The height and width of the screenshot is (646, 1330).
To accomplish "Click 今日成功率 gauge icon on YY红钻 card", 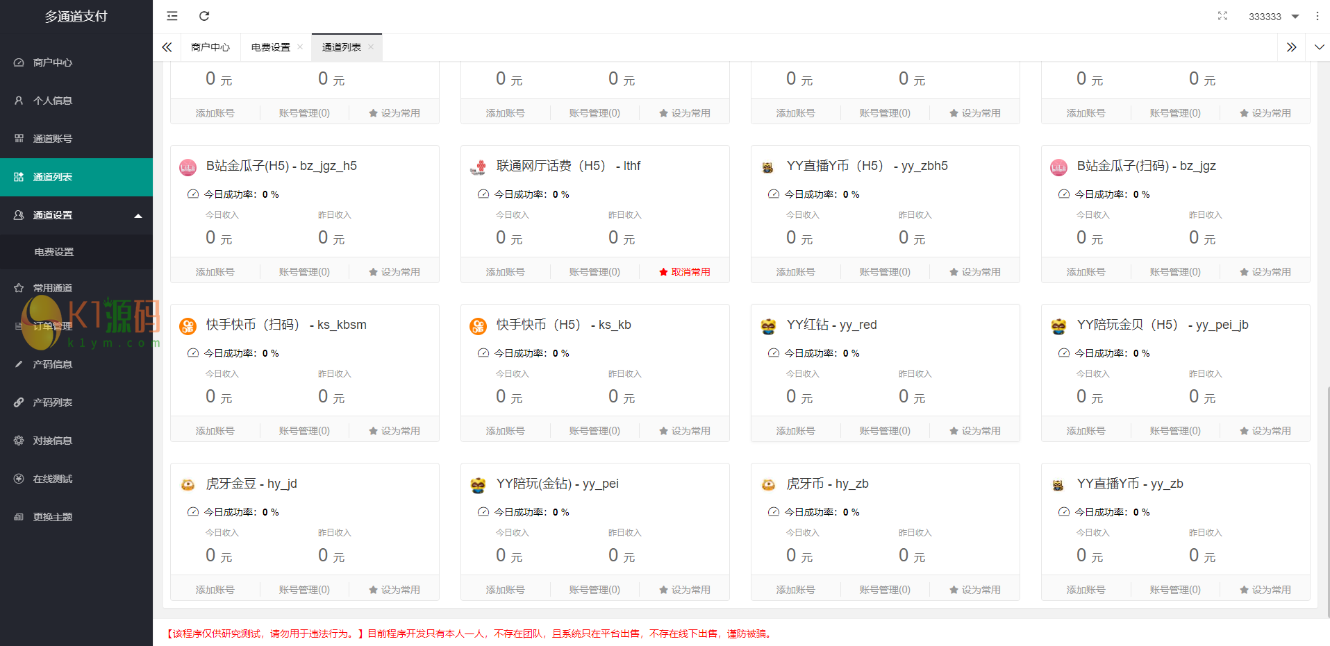I will coord(774,353).
